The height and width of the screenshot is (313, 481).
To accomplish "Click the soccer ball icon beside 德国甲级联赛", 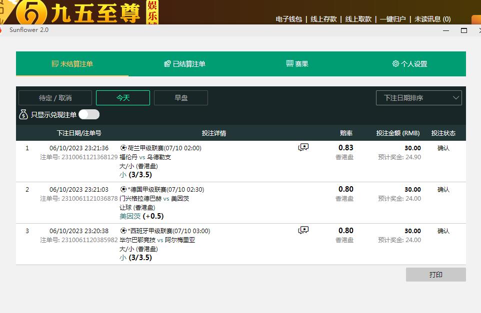I will (123, 189).
